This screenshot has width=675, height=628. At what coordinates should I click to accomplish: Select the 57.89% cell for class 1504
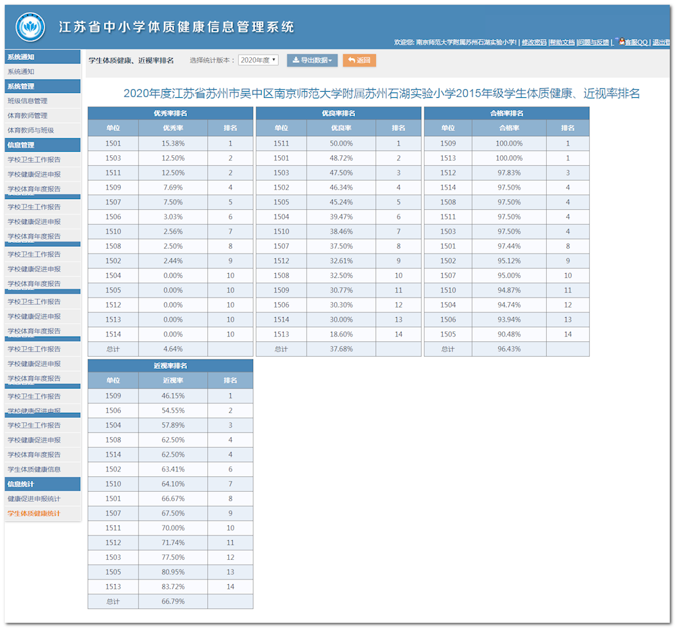click(x=173, y=425)
